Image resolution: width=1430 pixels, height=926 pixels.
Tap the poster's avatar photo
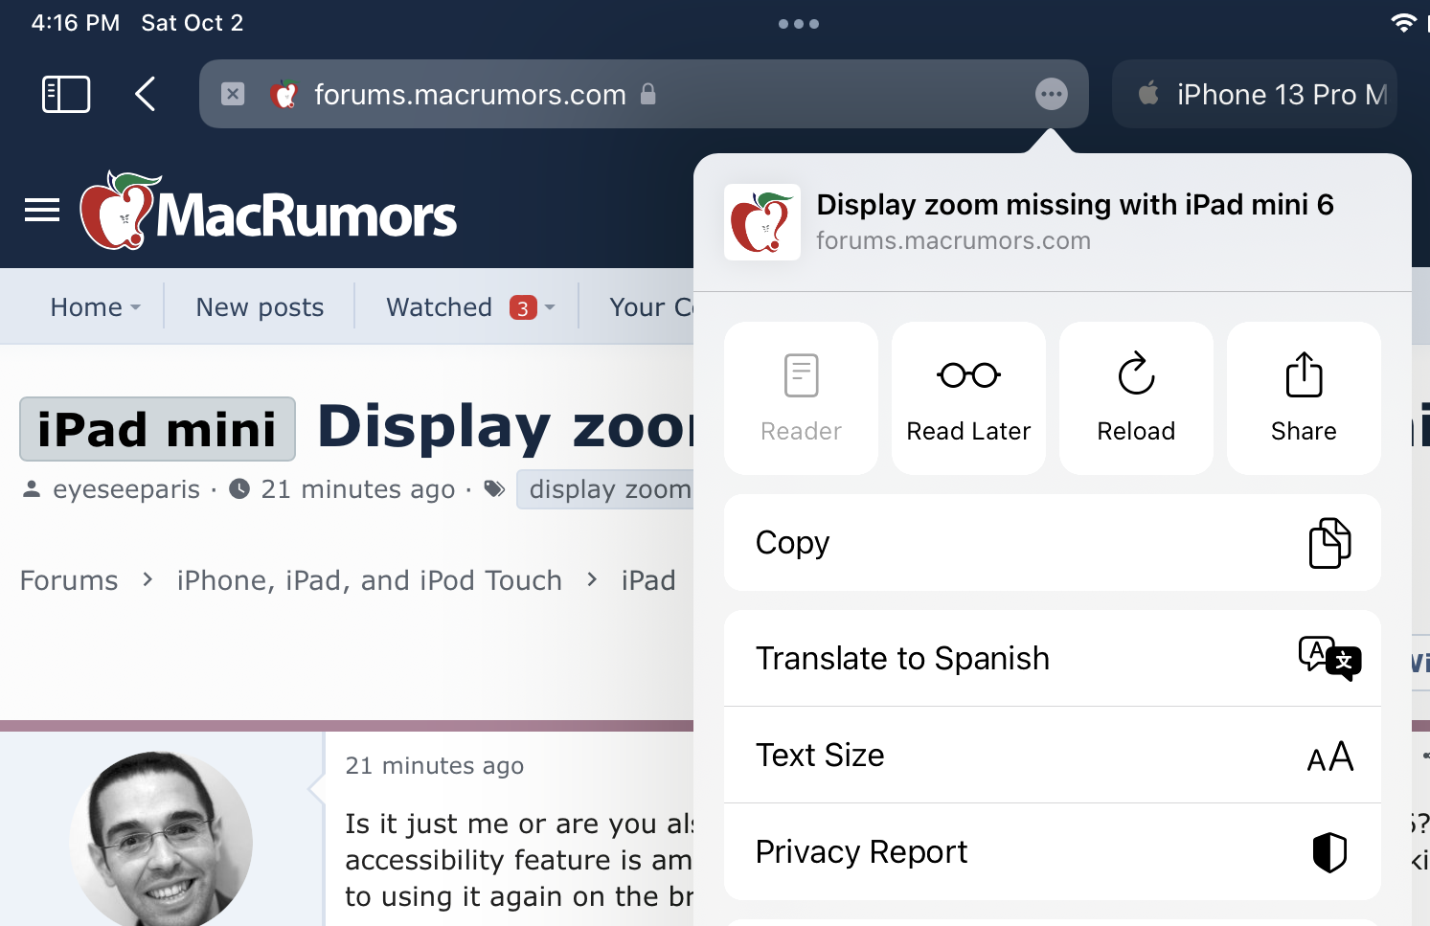161,839
